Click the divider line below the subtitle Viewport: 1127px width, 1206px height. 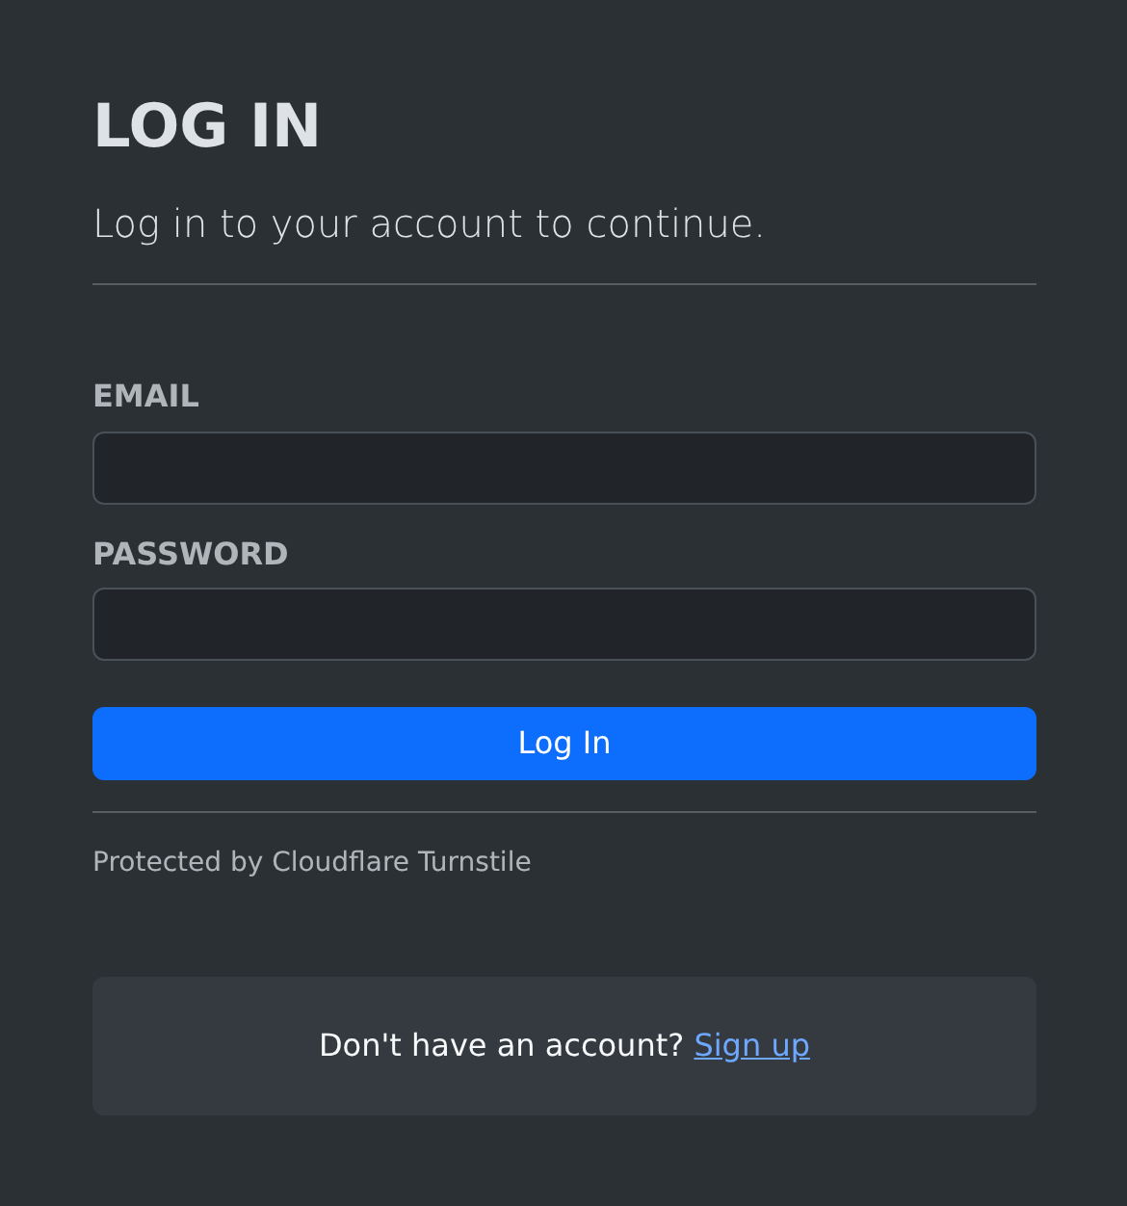pyautogui.click(x=563, y=284)
